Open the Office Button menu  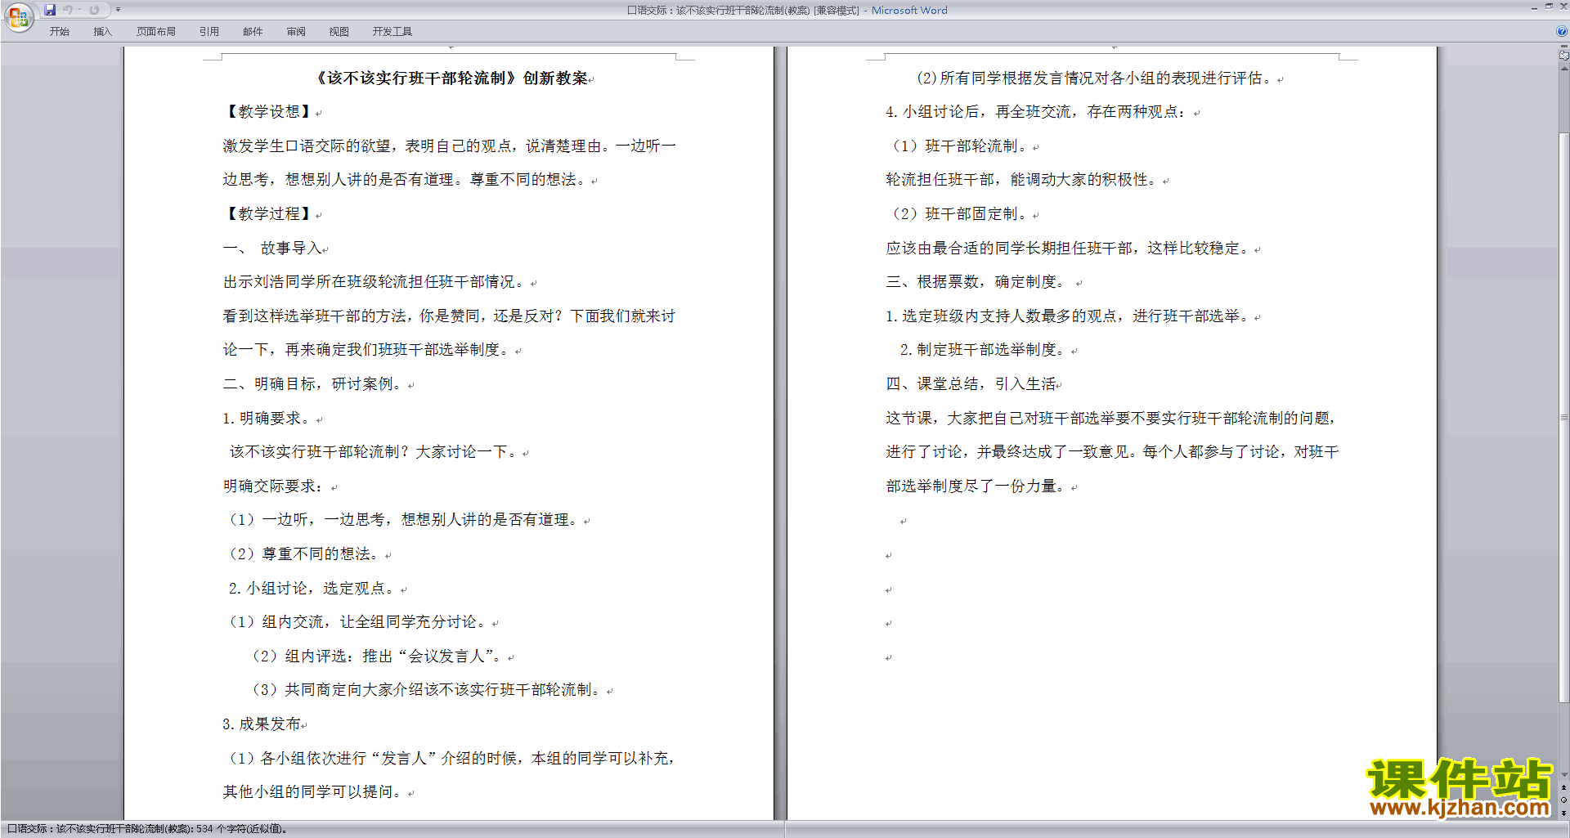[x=18, y=16]
